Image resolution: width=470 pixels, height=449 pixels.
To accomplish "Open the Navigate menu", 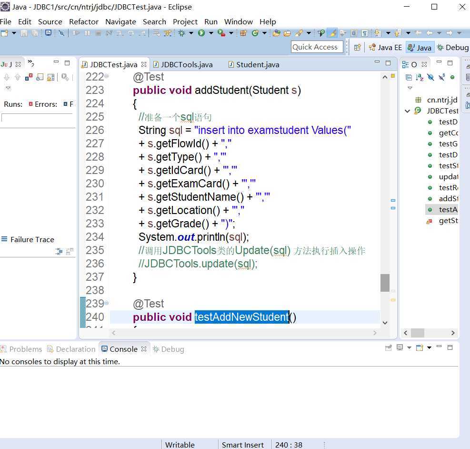I will click(x=120, y=22).
